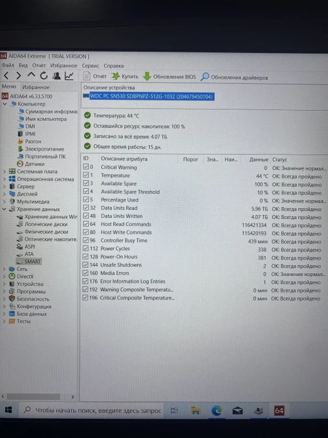Open the Windows Start button
The height and width of the screenshot is (438, 328).
[9, 410]
